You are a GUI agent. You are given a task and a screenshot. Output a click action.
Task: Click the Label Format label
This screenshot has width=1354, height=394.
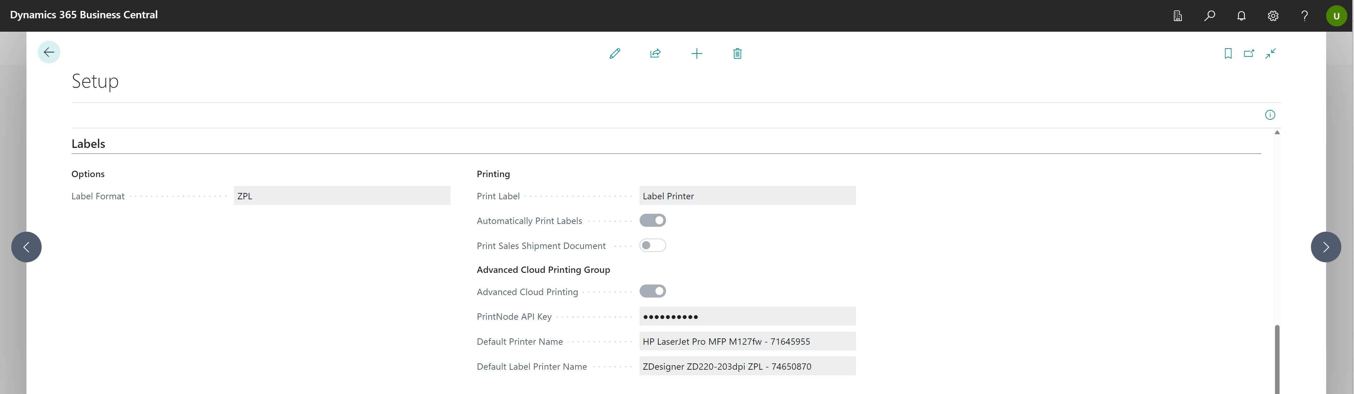point(98,196)
